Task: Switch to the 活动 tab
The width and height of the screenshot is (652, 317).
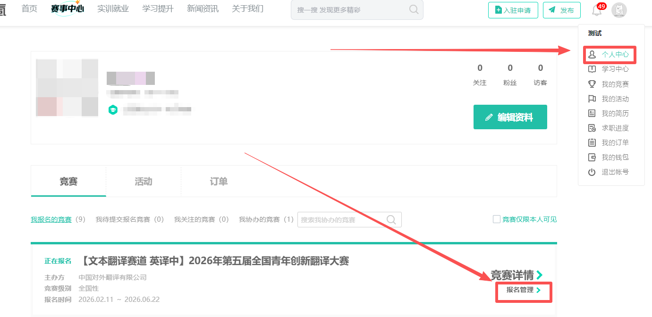Action: tap(144, 182)
